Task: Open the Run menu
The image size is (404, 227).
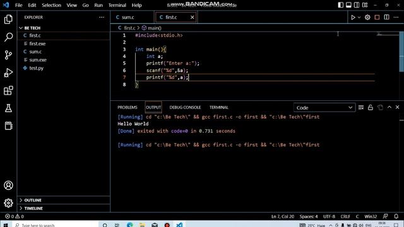Action: 98,5
